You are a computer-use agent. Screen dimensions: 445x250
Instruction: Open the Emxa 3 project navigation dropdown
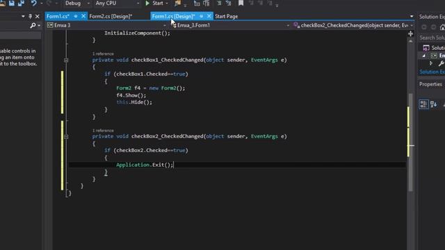[x=106, y=26]
